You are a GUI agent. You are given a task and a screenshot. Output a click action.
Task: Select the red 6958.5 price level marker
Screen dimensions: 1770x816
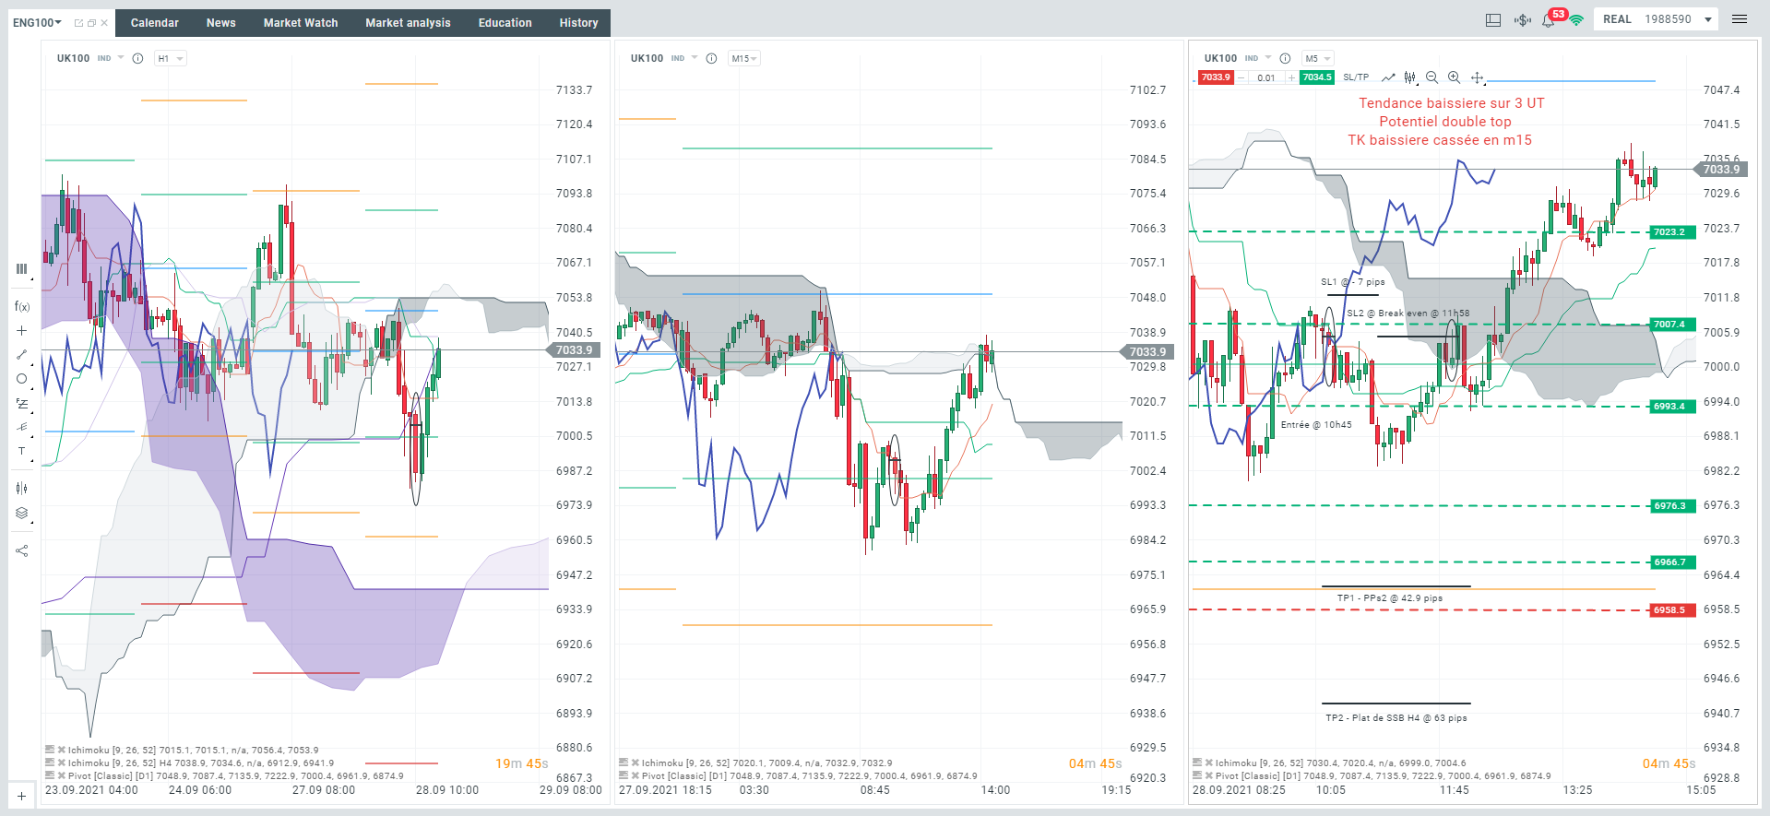tap(1672, 610)
